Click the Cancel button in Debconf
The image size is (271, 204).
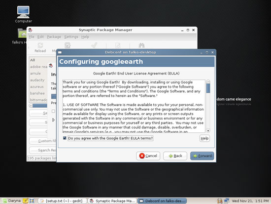(x=148, y=156)
